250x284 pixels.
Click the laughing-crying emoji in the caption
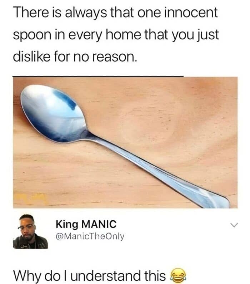178,276
